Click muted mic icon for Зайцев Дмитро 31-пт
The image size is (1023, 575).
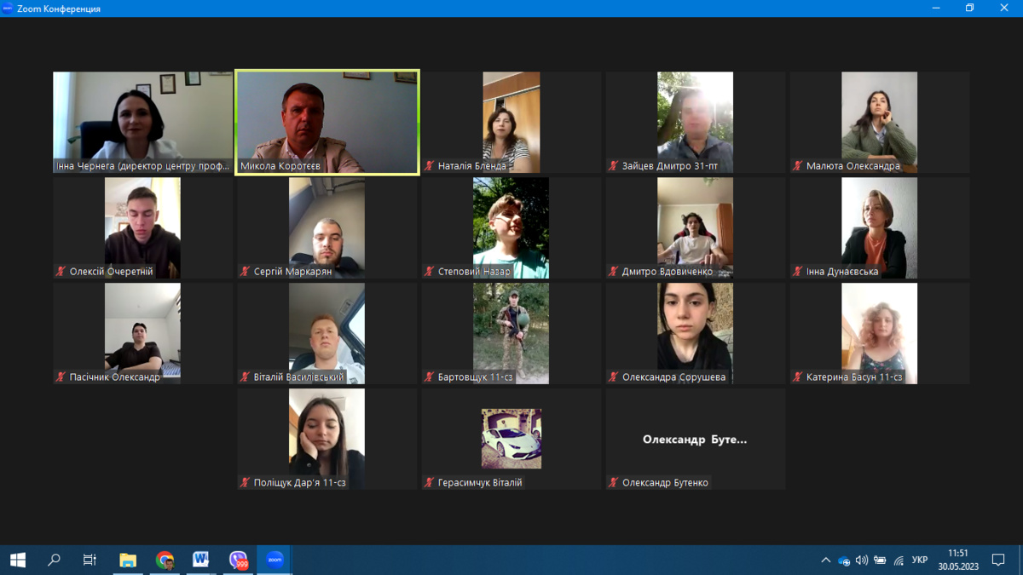click(x=614, y=166)
